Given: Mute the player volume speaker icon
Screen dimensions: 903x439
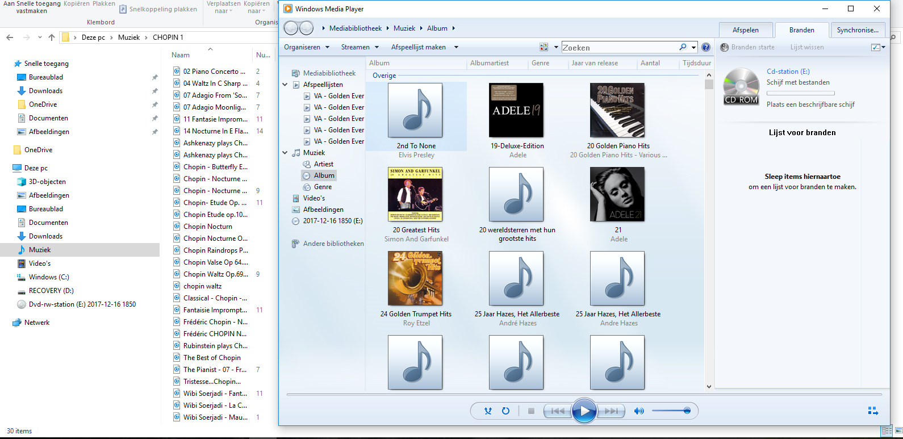Looking at the screenshot, I should click(x=639, y=411).
